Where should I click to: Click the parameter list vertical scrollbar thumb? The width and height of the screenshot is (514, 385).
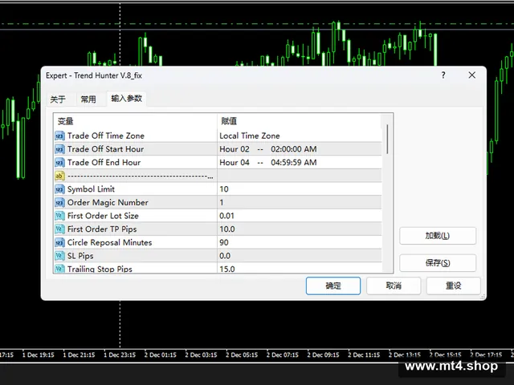[x=387, y=139]
